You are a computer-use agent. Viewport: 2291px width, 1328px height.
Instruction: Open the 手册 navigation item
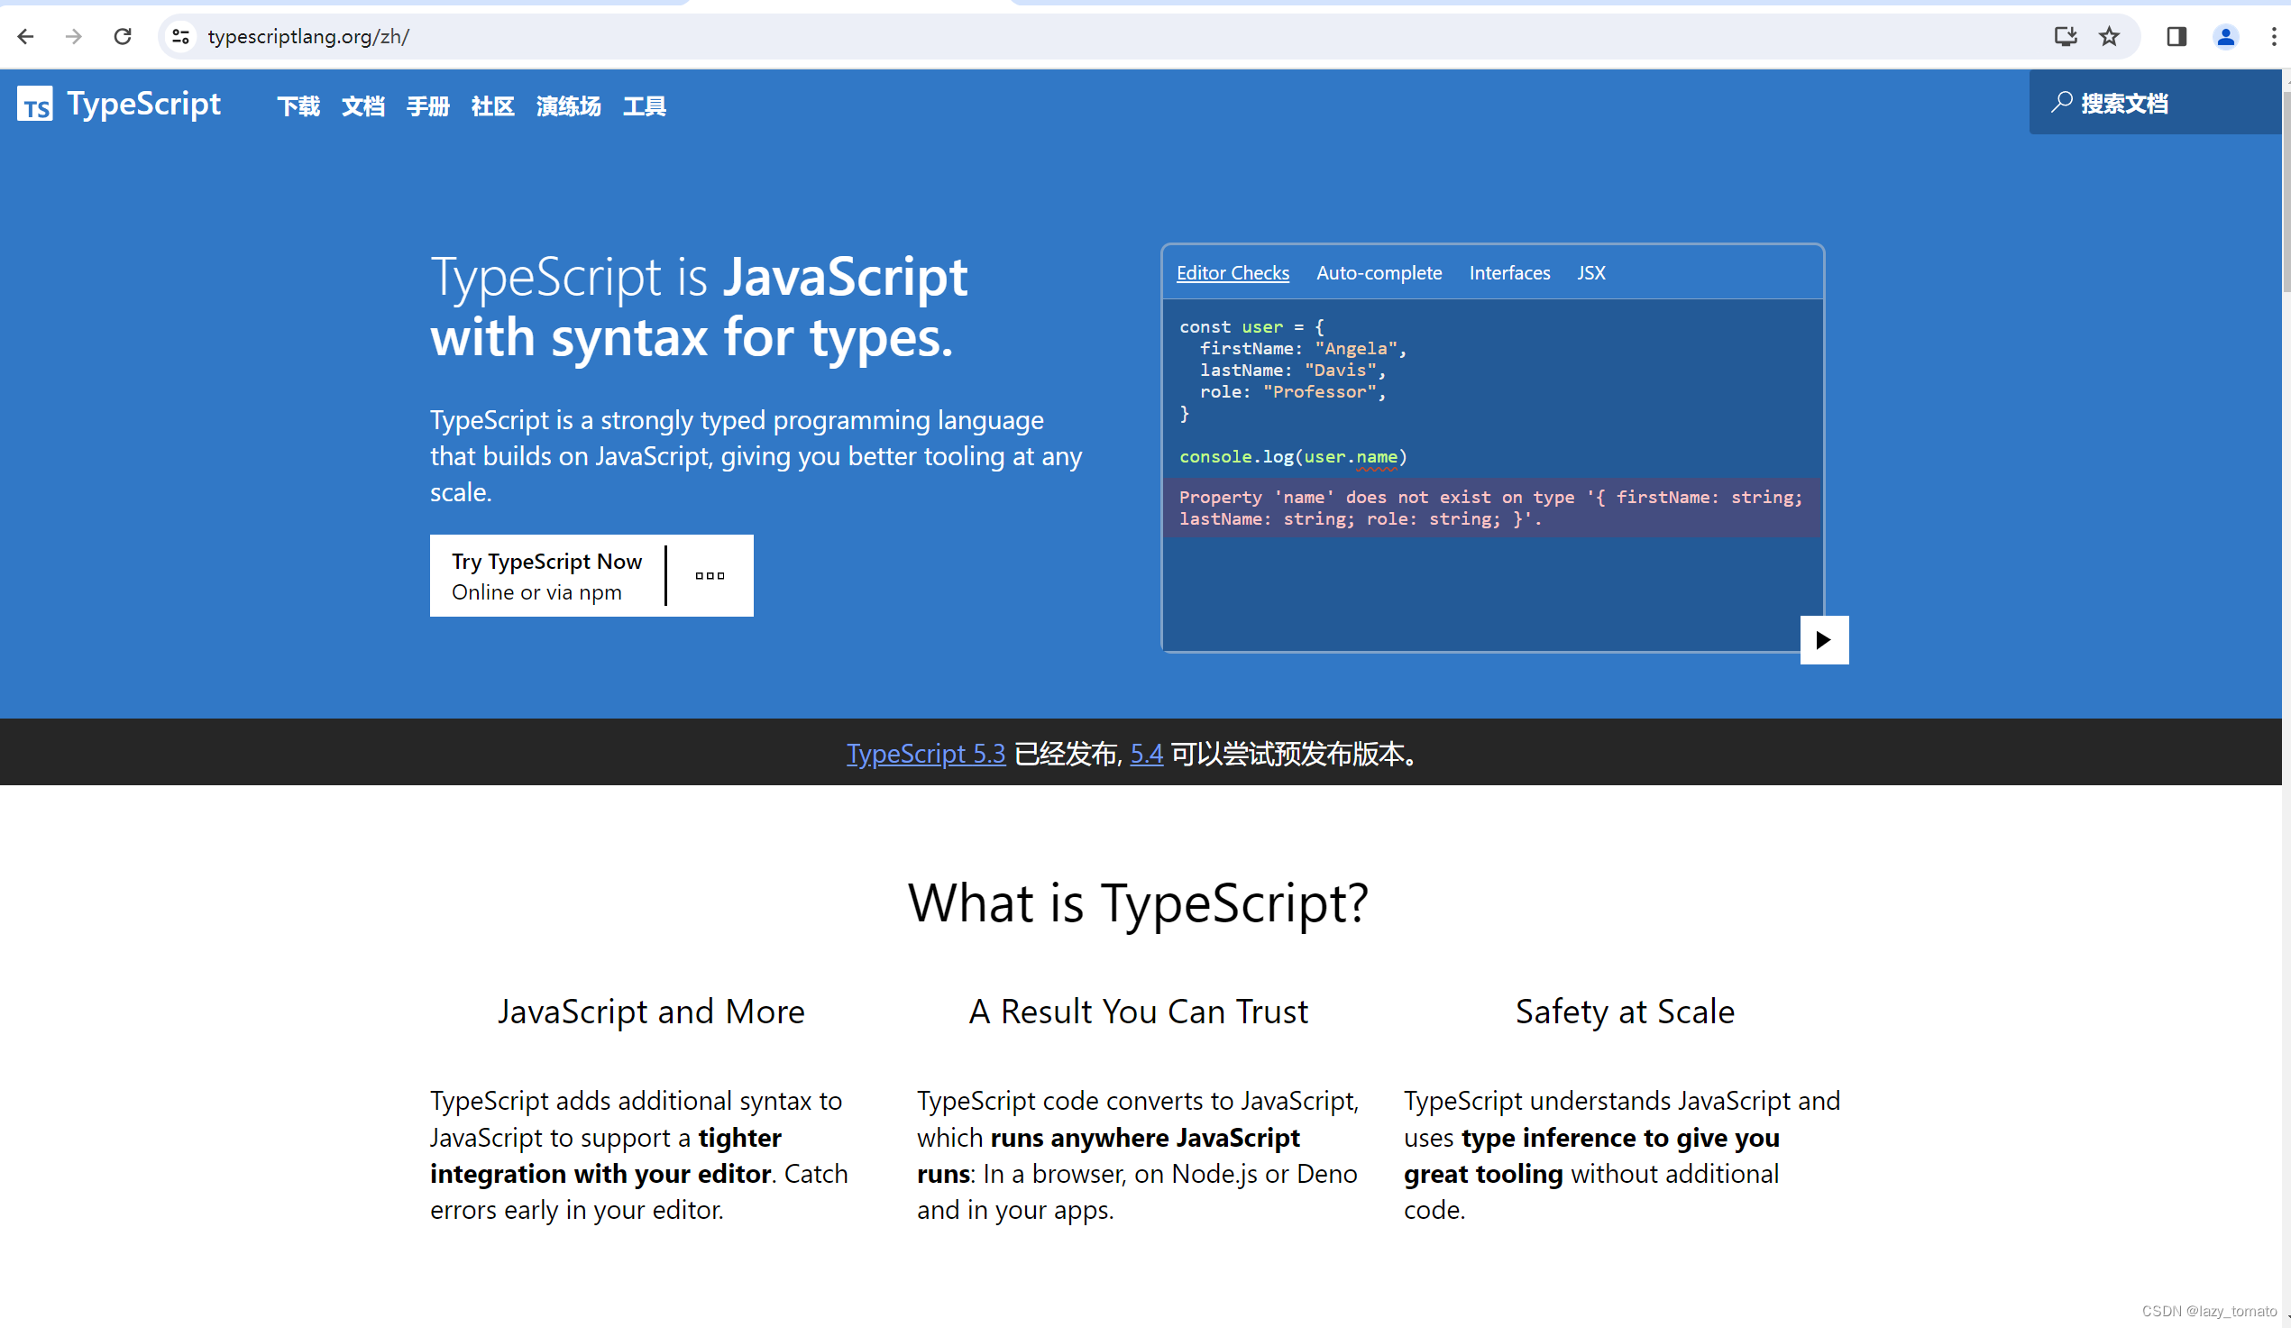tap(427, 106)
